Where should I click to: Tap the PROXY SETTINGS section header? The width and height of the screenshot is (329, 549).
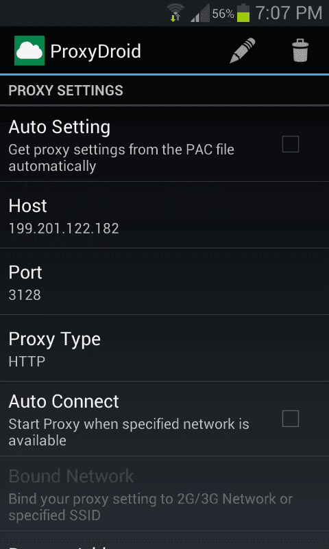click(x=66, y=91)
